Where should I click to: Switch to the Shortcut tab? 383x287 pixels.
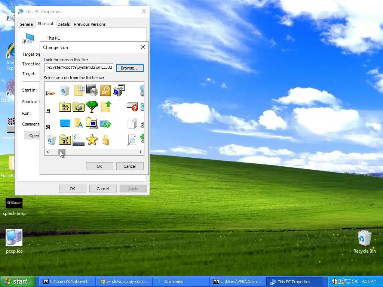click(x=46, y=24)
